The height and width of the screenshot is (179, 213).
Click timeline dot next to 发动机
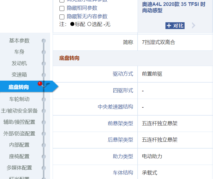pos(44,64)
